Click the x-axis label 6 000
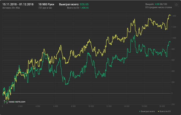Viewport: 181px width, 115px height. tap(56, 106)
